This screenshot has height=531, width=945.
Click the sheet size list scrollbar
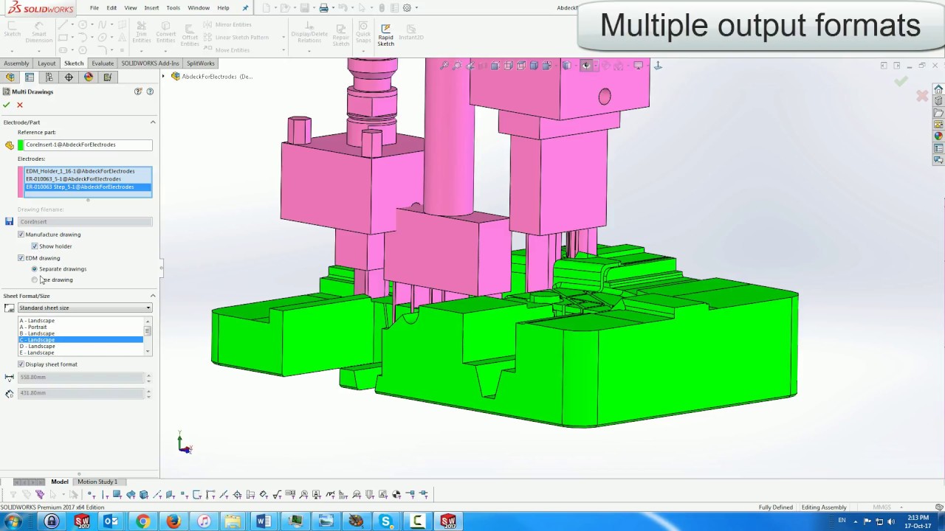point(148,336)
